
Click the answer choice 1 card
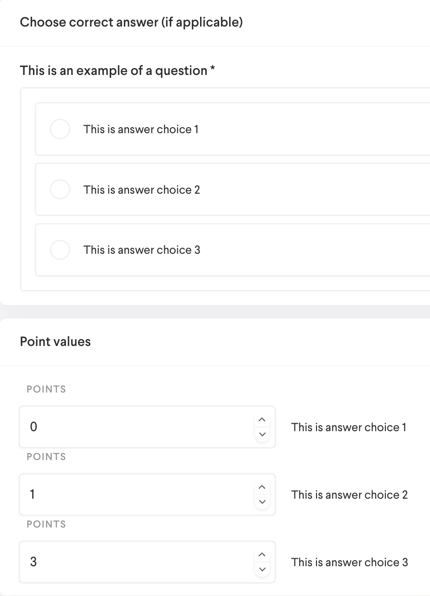pos(209,129)
